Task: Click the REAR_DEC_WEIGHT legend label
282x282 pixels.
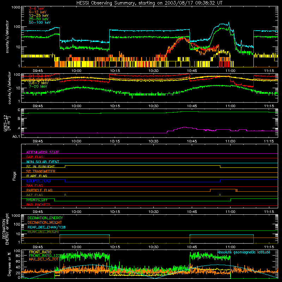Action: (43, 232)
